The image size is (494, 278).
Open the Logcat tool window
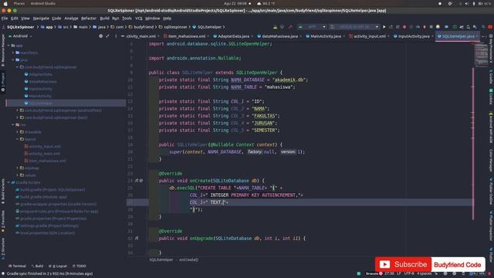pyautogui.click(x=58, y=266)
